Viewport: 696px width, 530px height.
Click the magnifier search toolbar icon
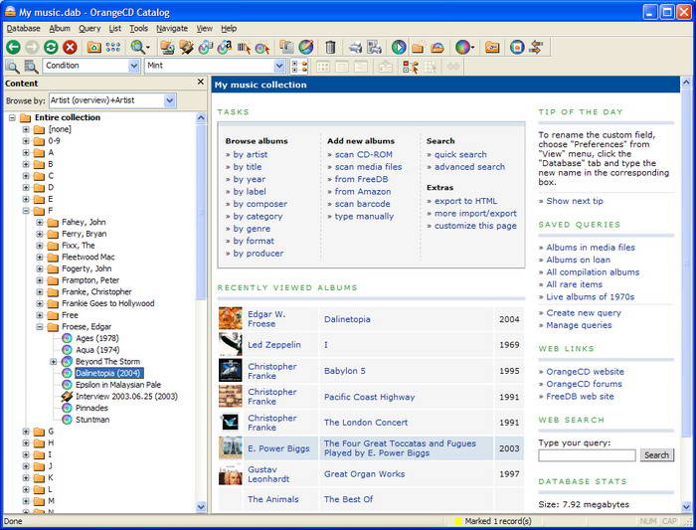pyautogui.click(x=138, y=47)
